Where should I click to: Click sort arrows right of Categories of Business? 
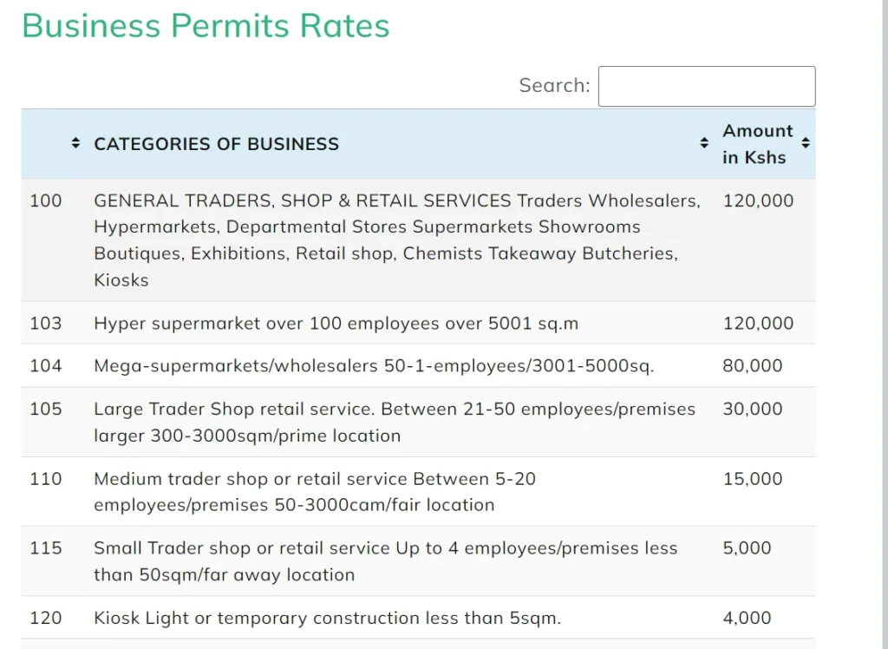click(x=704, y=143)
